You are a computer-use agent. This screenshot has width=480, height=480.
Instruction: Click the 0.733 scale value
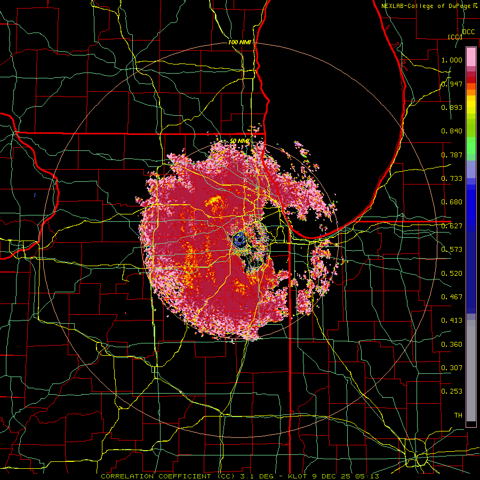coord(452,179)
